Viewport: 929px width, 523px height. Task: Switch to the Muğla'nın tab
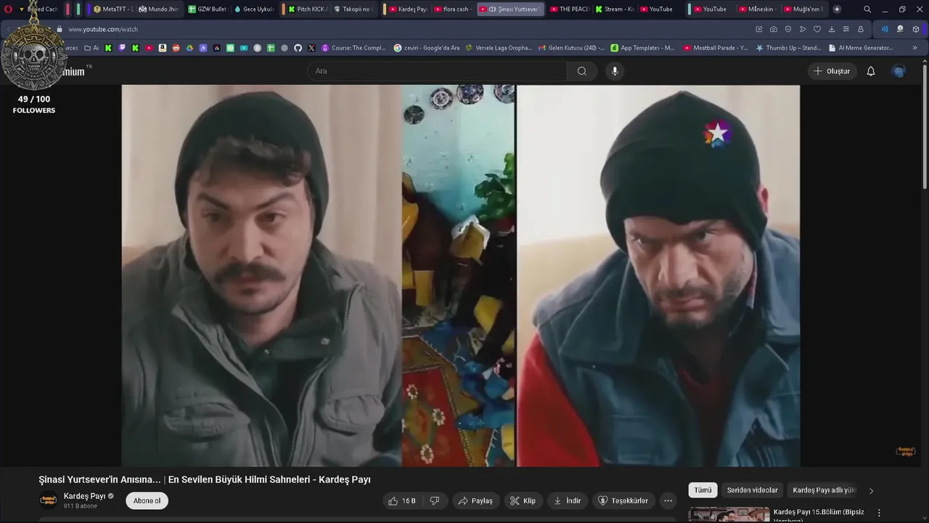click(804, 9)
